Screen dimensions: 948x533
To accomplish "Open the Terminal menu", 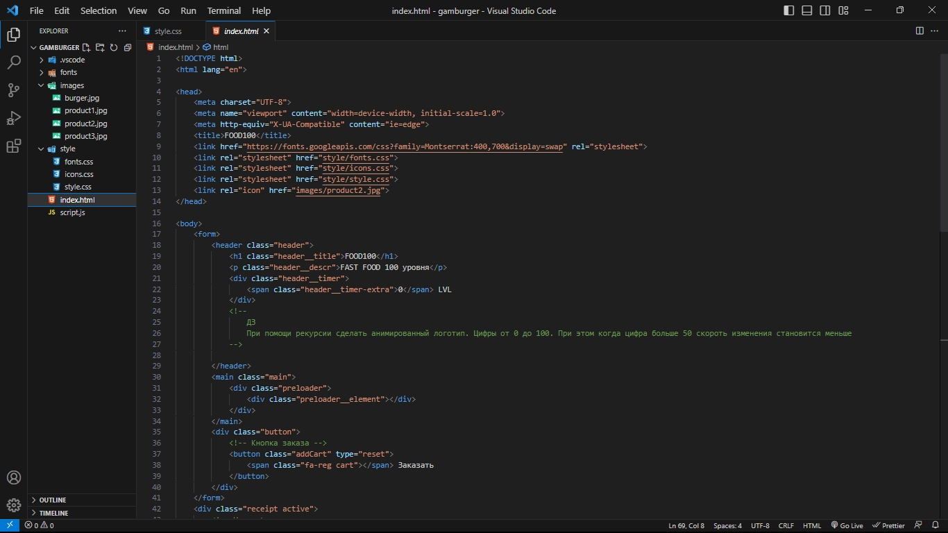I will point(224,10).
